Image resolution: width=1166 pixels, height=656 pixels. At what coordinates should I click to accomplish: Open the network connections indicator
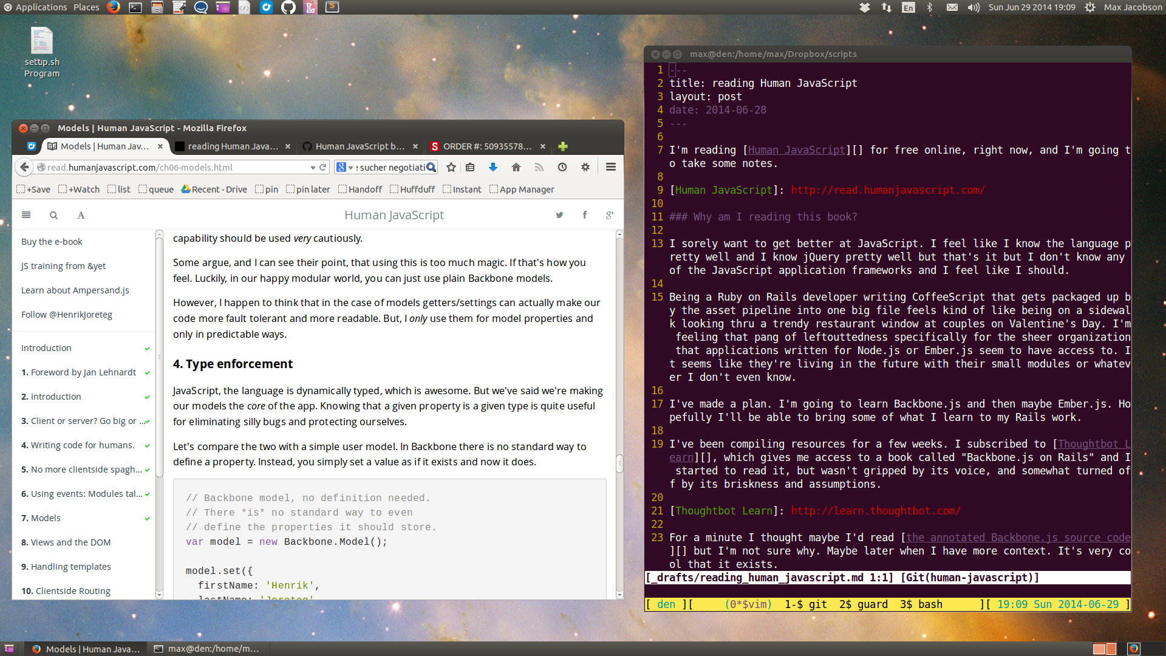click(x=887, y=7)
